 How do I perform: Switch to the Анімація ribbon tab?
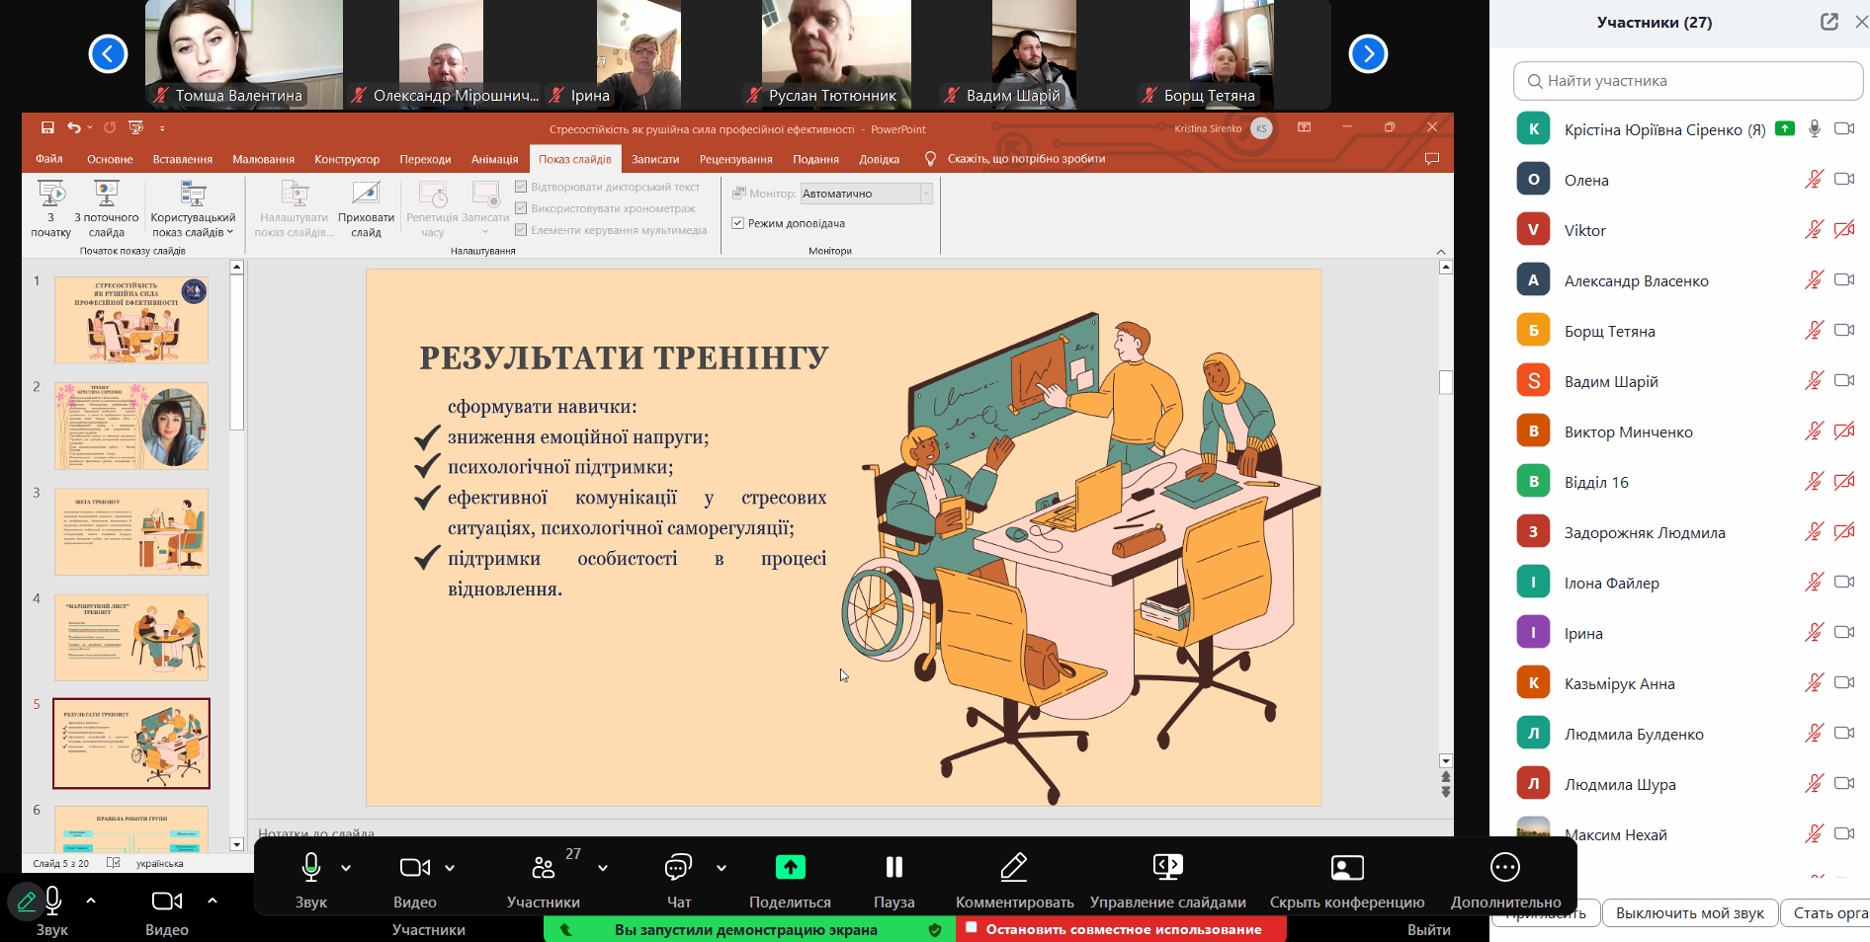click(x=494, y=159)
